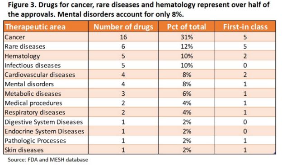282x165 pixels.
Task: Select the First-in class header cell
Action: (x=245, y=27)
